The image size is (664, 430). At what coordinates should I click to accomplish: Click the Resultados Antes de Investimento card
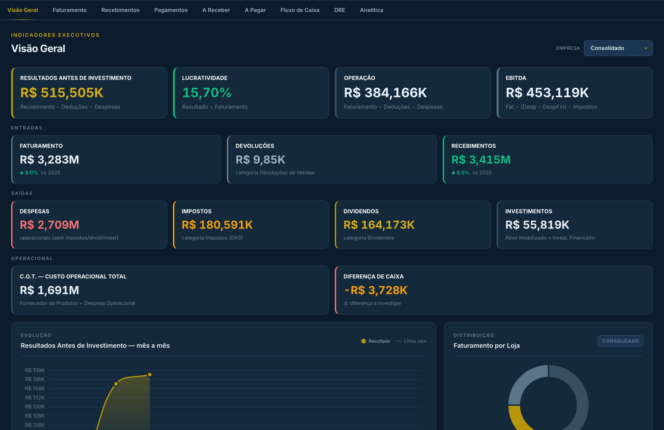tap(89, 93)
